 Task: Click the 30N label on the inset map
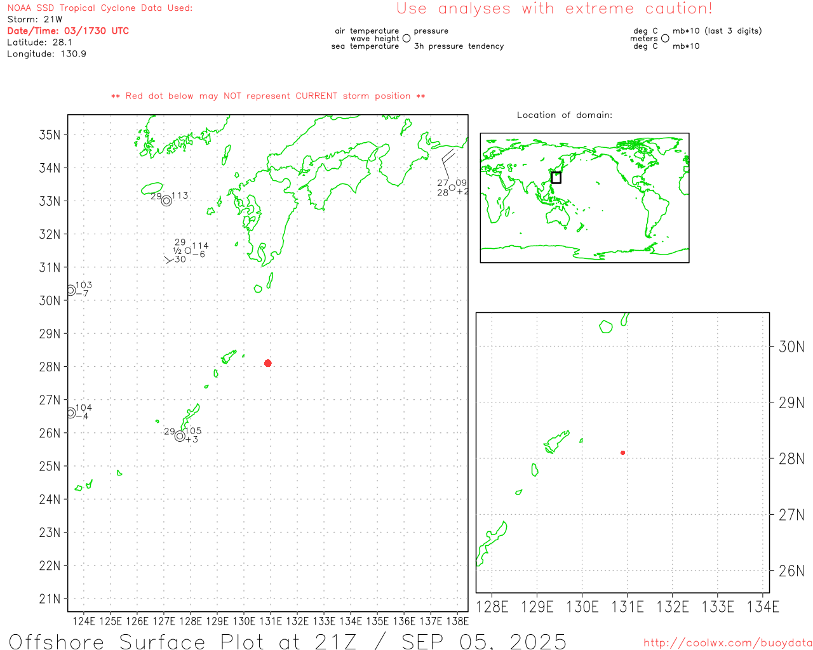point(791,347)
